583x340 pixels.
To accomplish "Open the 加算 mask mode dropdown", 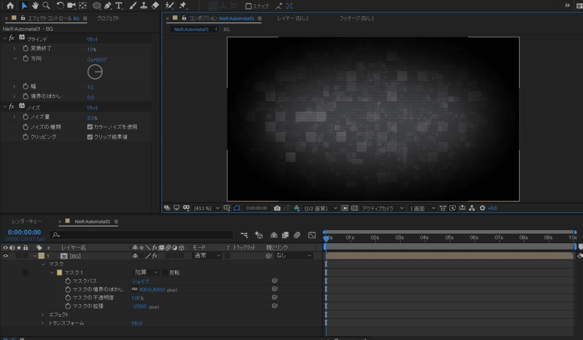I will tap(146, 272).
